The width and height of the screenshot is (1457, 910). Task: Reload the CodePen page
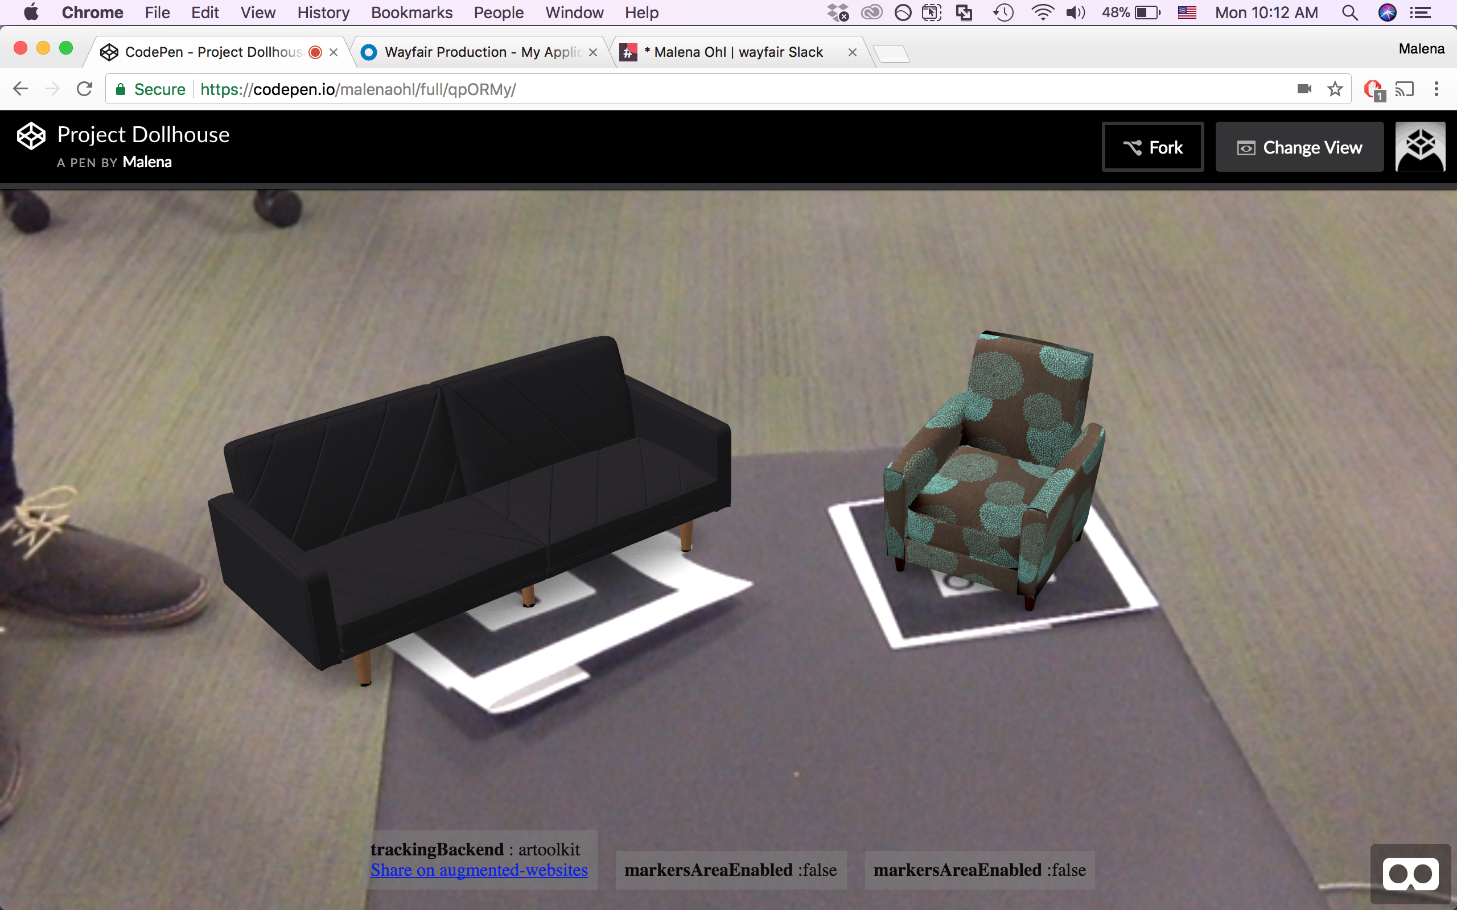tap(84, 89)
